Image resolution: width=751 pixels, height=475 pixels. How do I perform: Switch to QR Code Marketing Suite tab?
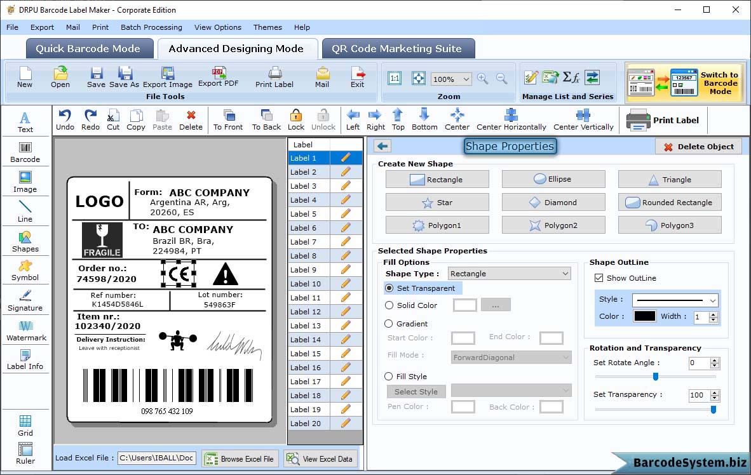tap(398, 48)
